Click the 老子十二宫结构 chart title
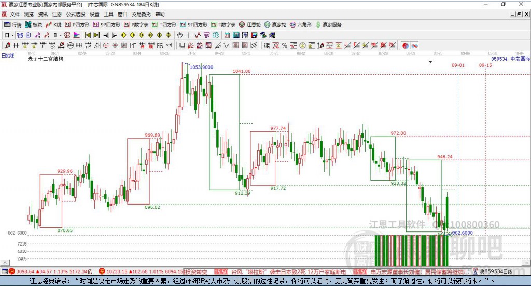Image resolution: width=531 pixels, height=286 pixels. tap(46, 59)
